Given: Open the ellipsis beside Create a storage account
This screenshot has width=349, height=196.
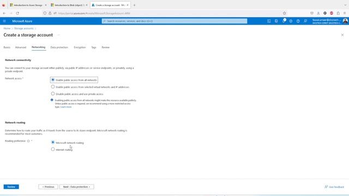Looking at the screenshot, I should tap(58, 35).
